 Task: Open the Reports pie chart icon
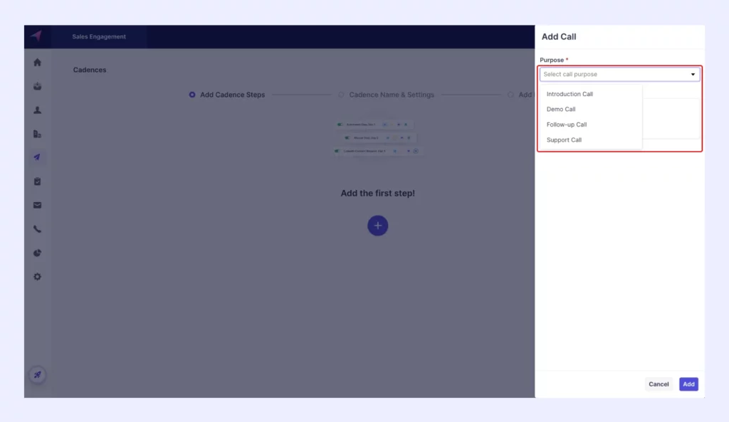coord(36,253)
